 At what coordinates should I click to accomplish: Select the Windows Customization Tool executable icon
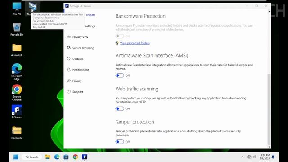point(33,7)
